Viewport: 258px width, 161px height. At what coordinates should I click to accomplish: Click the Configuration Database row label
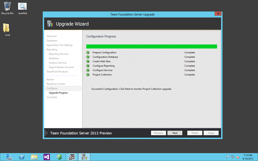point(105,57)
